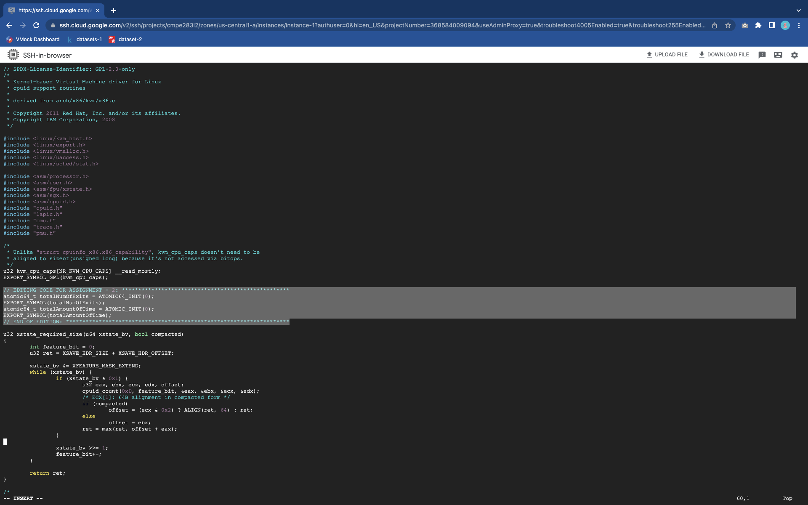
Task: Open the SSH-in-browser settings gear
Action: pos(795,55)
